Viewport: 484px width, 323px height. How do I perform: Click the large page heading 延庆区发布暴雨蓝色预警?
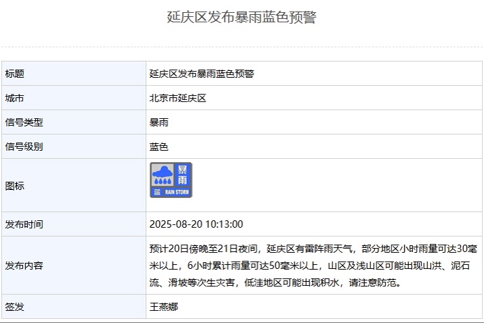(242, 18)
